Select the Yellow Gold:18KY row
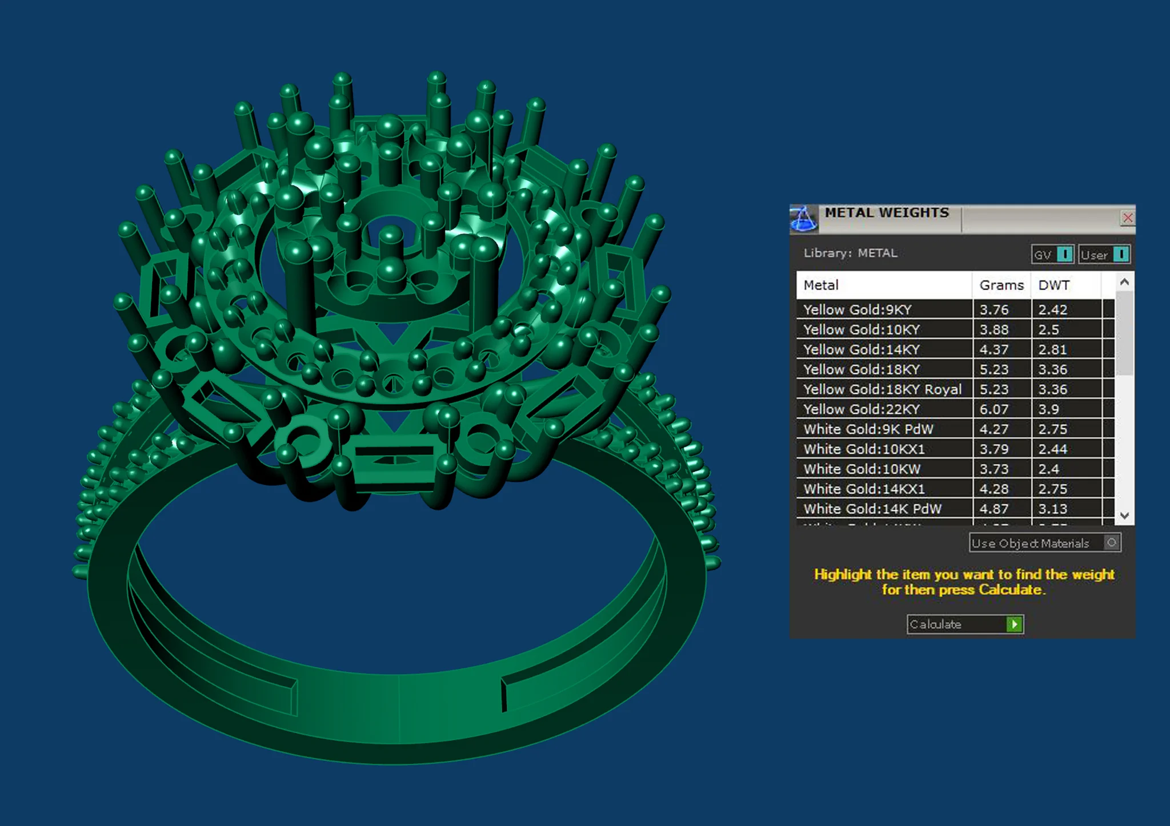 coord(955,369)
